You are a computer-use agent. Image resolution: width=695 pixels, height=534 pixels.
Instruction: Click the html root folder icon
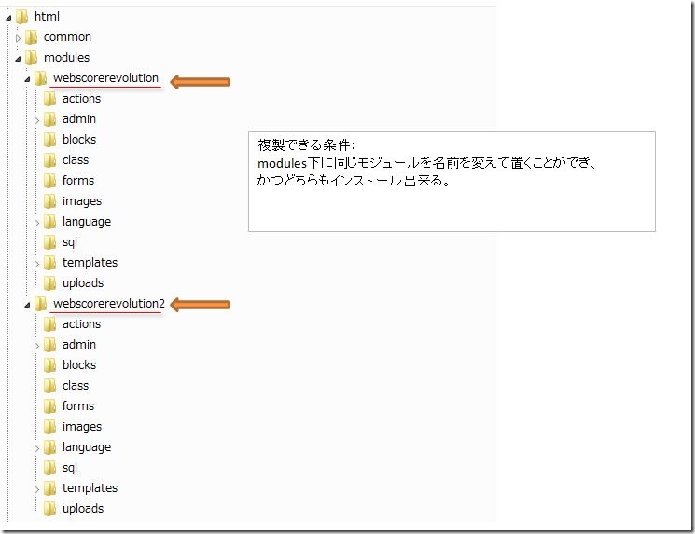21,17
